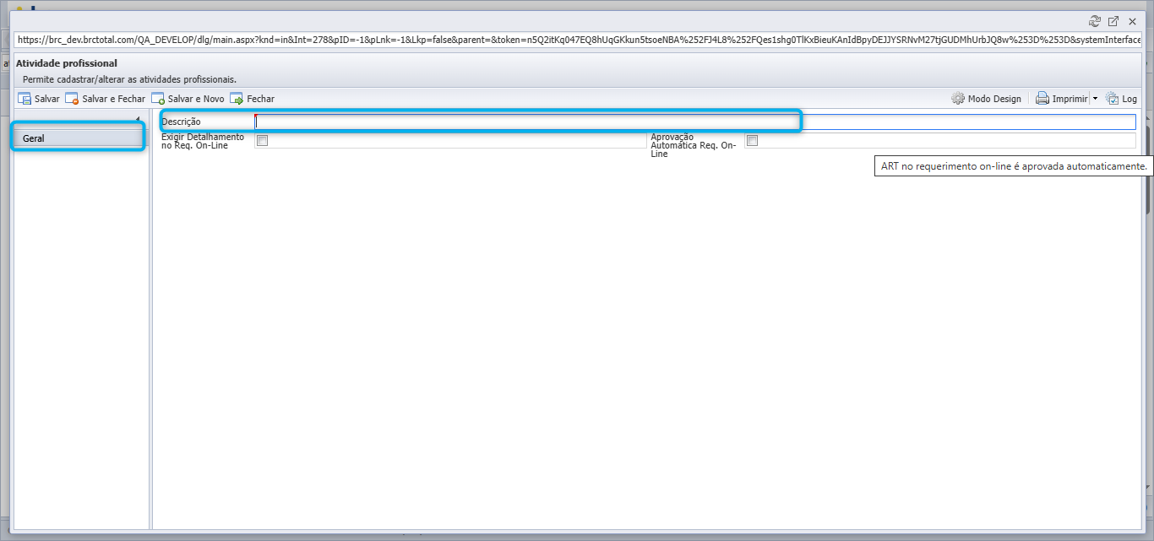Tick Exigir Detalhamento no Req. On-Line checkbox
The image size is (1154, 541).
pos(262,141)
